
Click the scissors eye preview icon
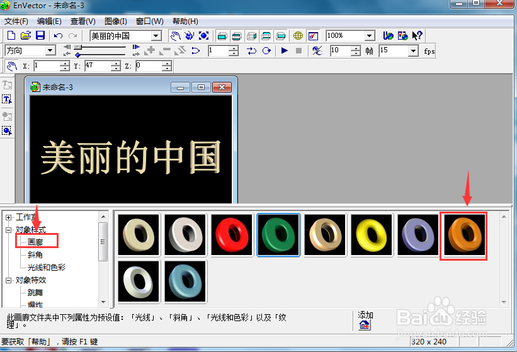[x=317, y=51]
